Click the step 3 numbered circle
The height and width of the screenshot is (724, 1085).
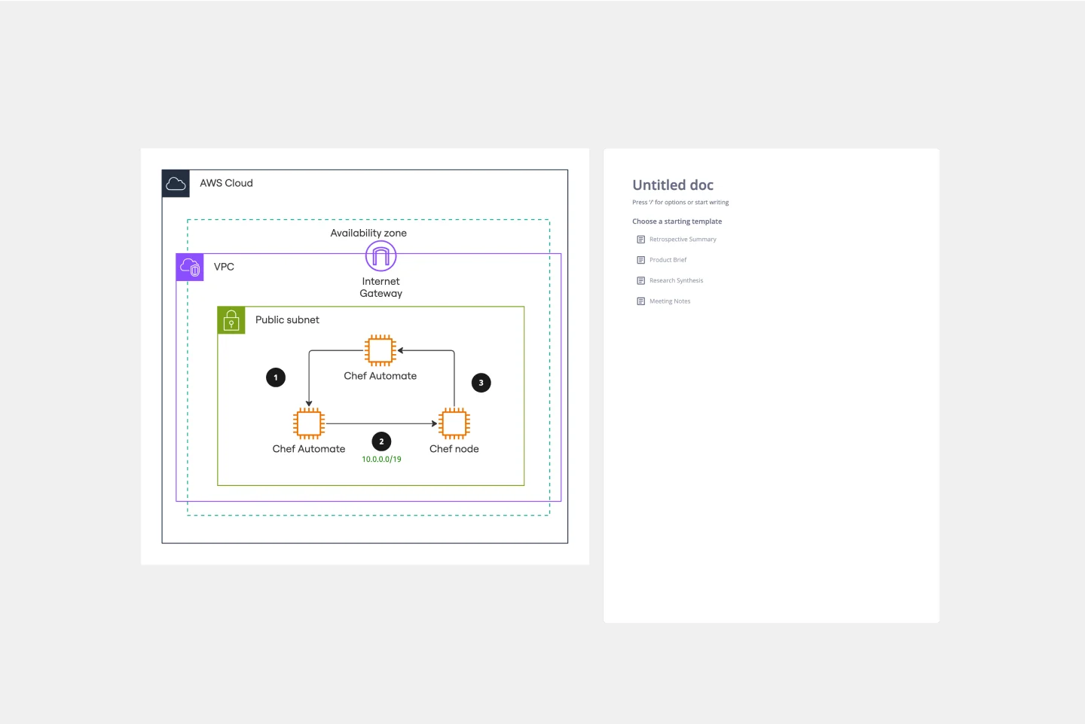click(481, 383)
